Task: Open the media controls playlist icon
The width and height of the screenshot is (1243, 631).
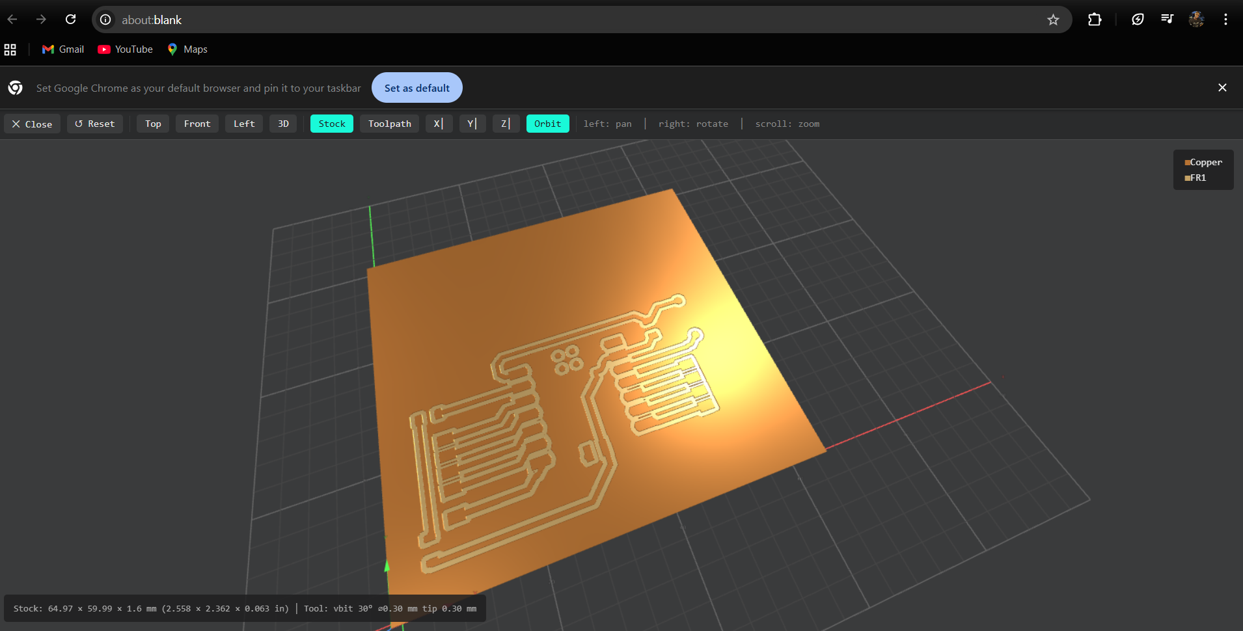Action: pyautogui.click(x=1167, y=20)
